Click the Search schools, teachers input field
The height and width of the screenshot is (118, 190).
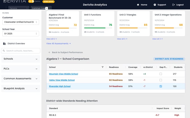pyautogui.click(x=21, y=51)
